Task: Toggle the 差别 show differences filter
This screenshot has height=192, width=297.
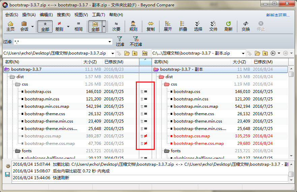Action: [x=59, y=26]
